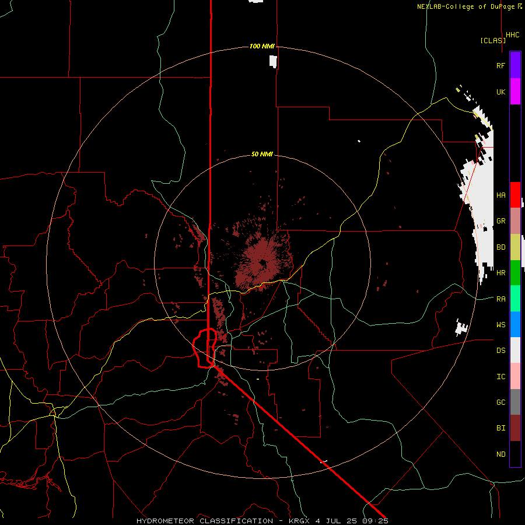
Task: Click the ND black legend swatch
Action: [x=515, y=454]
